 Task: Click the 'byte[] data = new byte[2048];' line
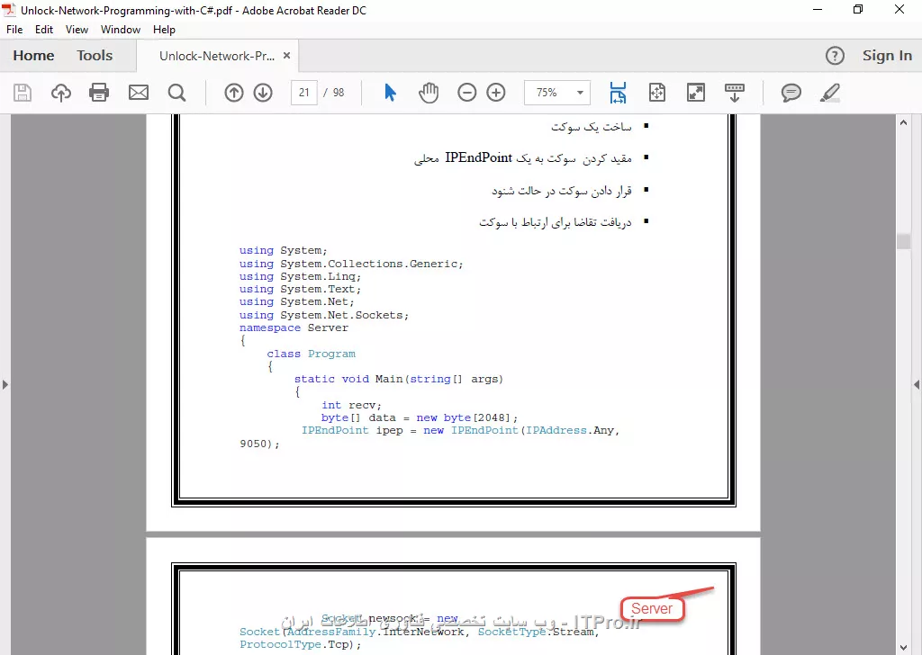click(420, 417)
